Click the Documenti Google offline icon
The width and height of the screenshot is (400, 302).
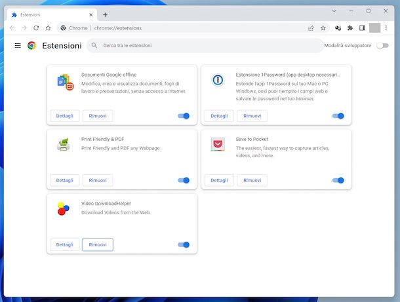pyautogui.click(x=66, y=83)
